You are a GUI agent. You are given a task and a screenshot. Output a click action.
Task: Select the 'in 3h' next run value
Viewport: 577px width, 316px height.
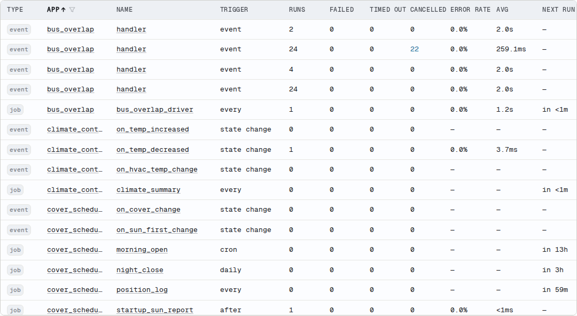click(553, 271)
